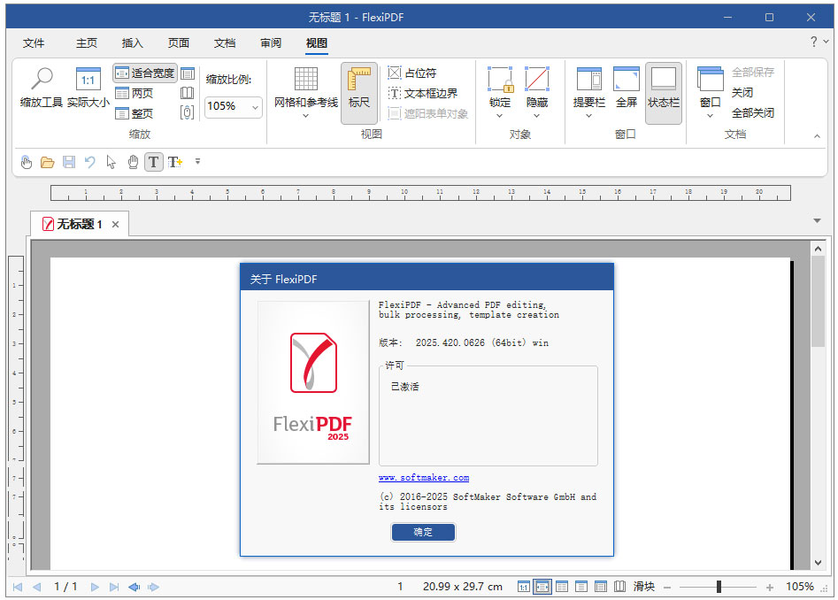
Task: Switch to the 审阅 ribbon tab
Action: (x=271, y=43)
